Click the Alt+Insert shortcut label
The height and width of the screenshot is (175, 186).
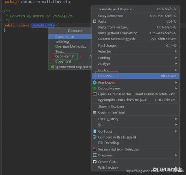click(169, 76)
